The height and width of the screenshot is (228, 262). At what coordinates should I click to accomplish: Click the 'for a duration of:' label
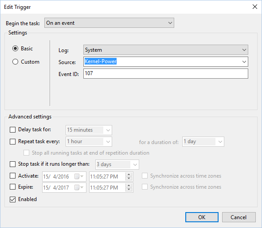tap(159, 142)
